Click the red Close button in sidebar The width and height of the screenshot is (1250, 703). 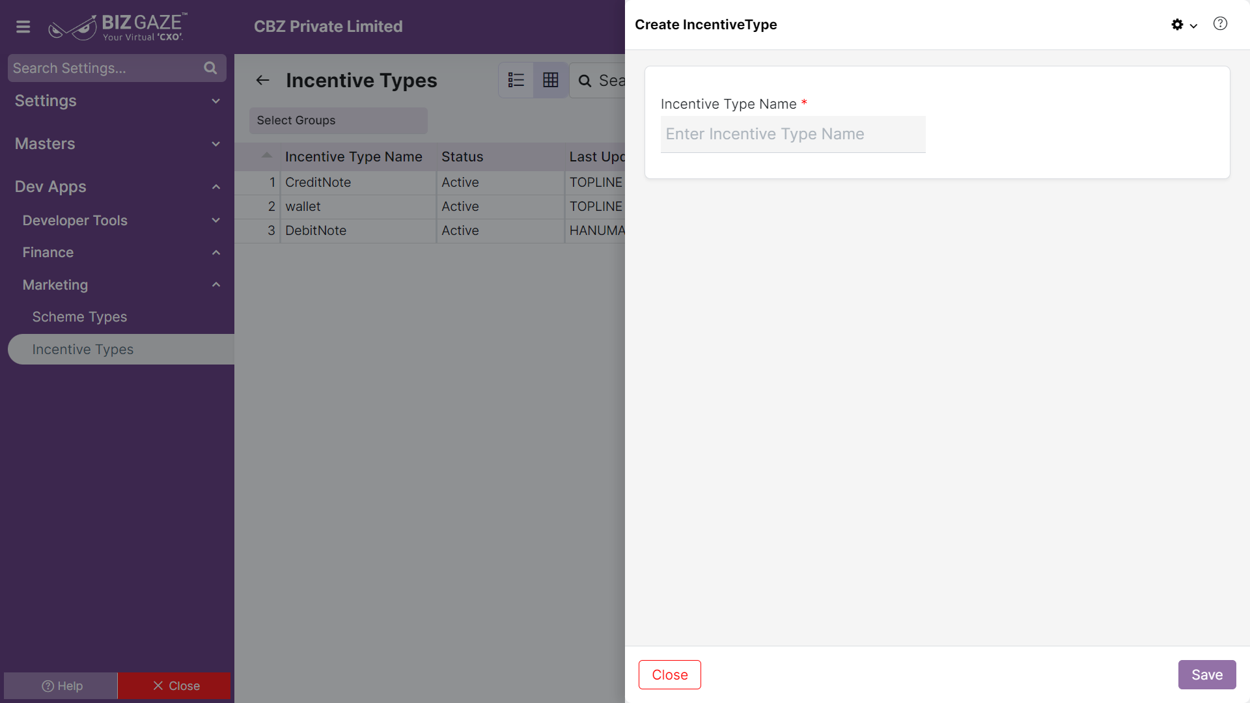[174, 686]
